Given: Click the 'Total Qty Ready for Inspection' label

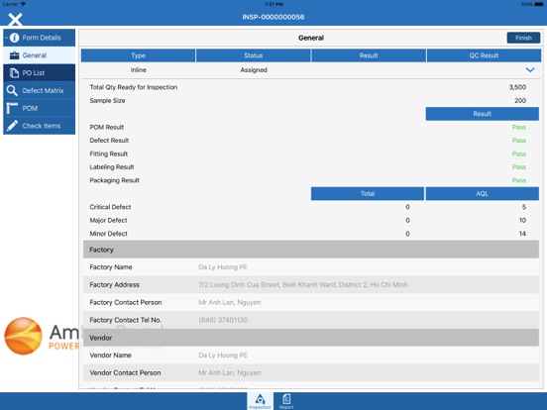Looking at the screenshot, I should (133, 87).
